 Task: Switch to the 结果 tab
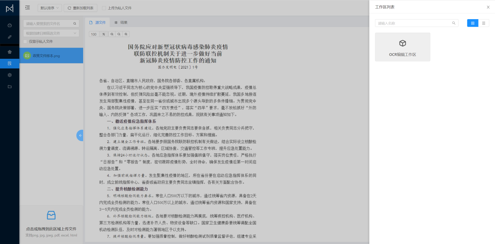121,22
